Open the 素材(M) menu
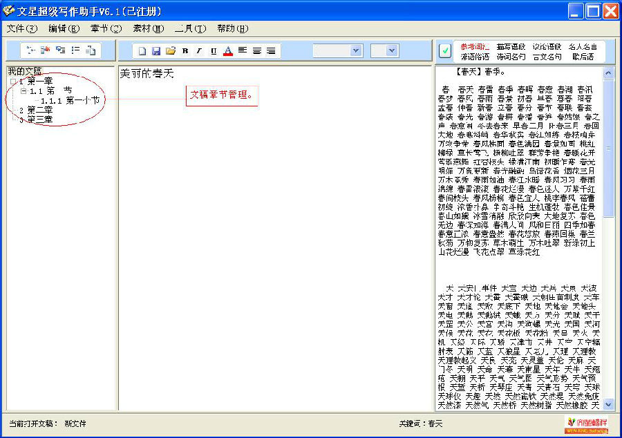The height and width of the screenshot is (438, 622). pos(148,28)
